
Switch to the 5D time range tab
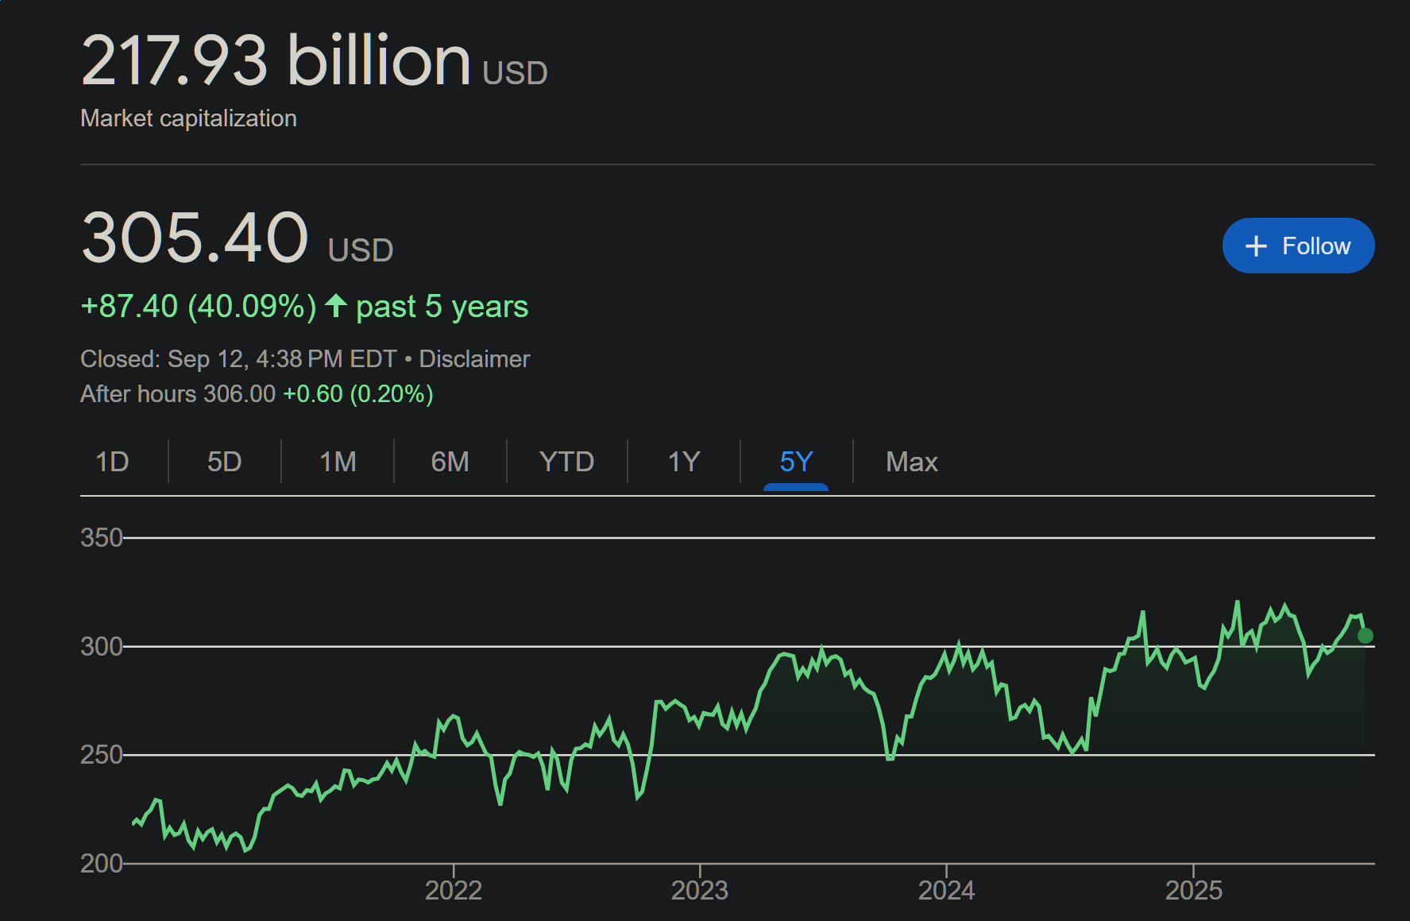[224, 462]
